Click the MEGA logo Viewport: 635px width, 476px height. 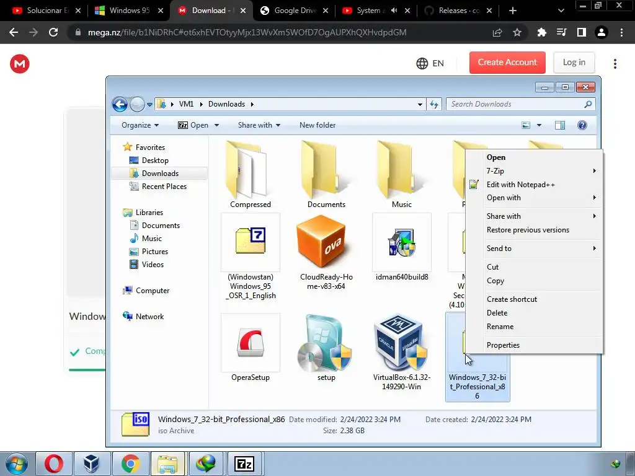pyautogui.click(x=20, y=64)
